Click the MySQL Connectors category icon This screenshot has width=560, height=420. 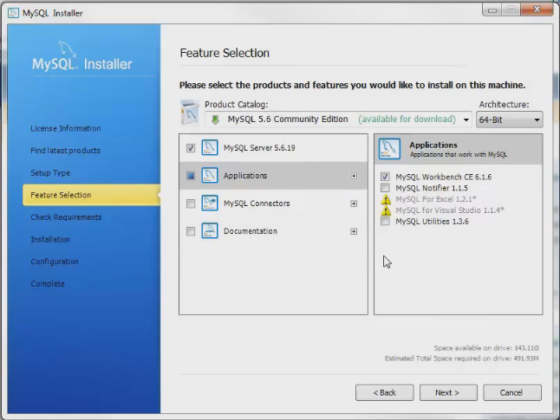[209, 204]
